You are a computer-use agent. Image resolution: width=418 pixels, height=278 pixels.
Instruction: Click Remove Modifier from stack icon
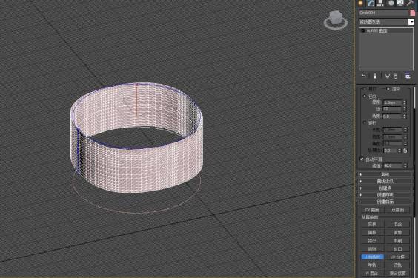(x=396, y=76)
